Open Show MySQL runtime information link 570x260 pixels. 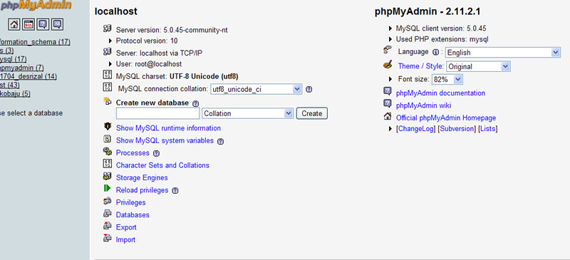(x=168, y=128)
